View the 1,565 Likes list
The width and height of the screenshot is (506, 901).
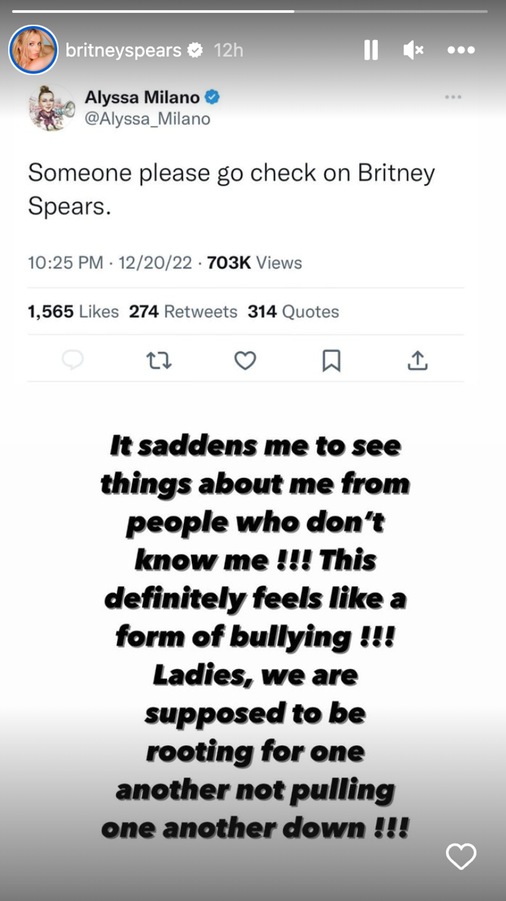click(73, 312)
